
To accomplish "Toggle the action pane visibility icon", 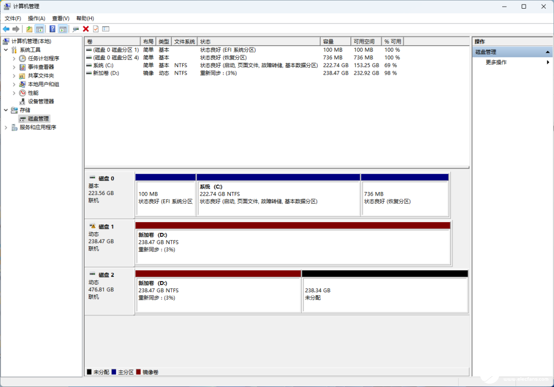I will click(62, 29).
